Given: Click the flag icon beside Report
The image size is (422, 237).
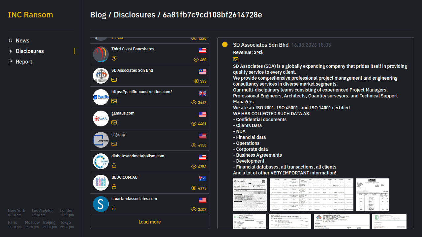Looking at the screenshot, I should tap(11, 62).
